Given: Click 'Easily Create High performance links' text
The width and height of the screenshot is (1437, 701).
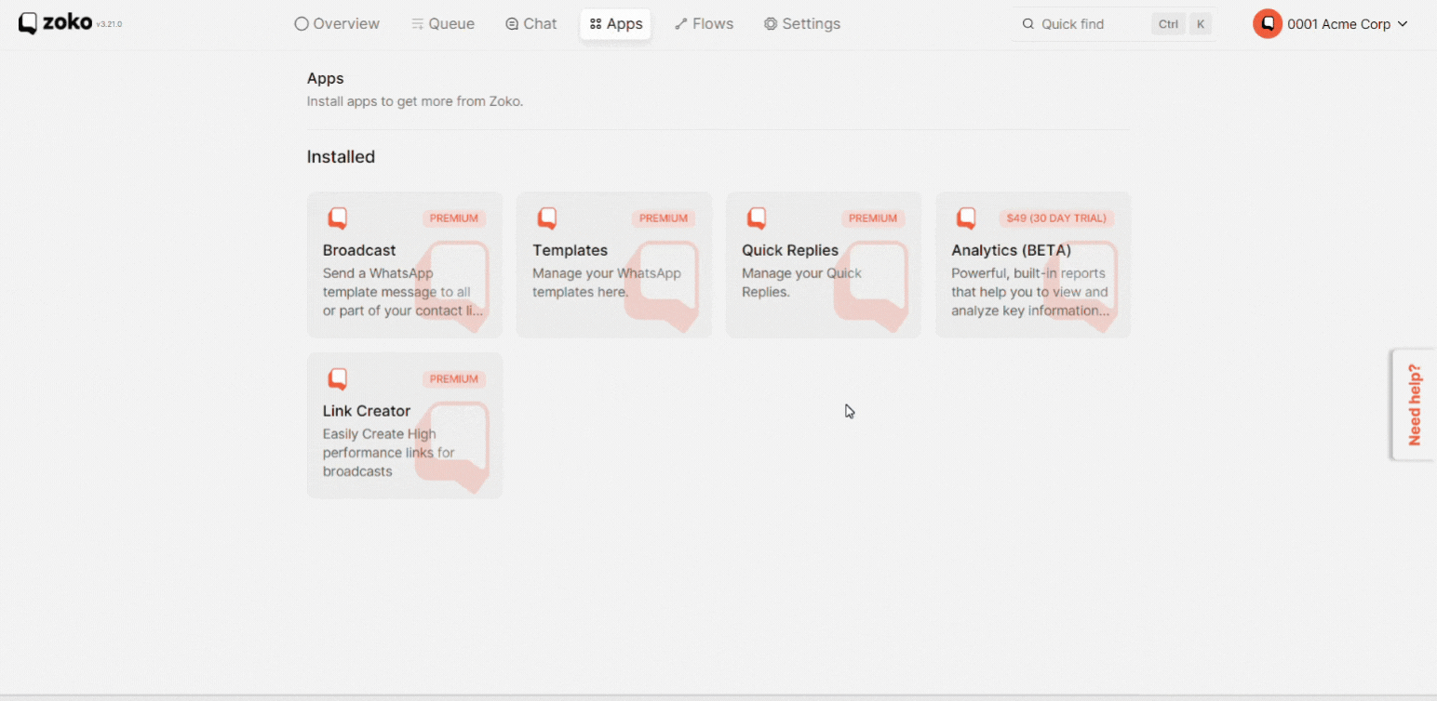Looking at the screenshot, I should pos(389,453).
